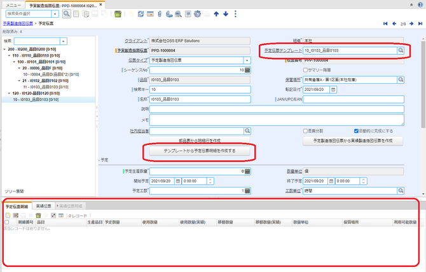Screen dimensions: 426x272
Task: Open the Report toolbar icon
Action: pos(188,14)
